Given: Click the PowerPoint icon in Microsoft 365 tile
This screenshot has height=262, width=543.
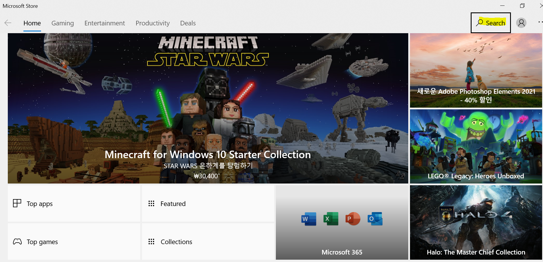Looking at the screenshot, I should [353, 219].
